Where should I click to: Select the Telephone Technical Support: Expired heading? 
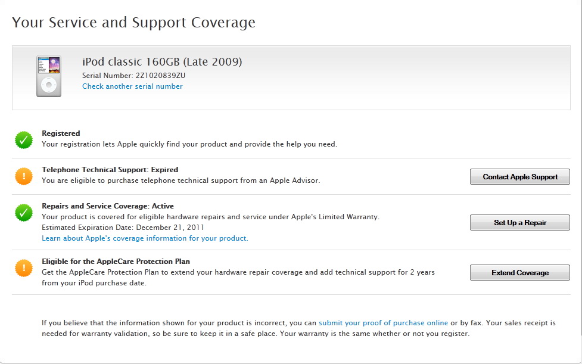(110, 170)
